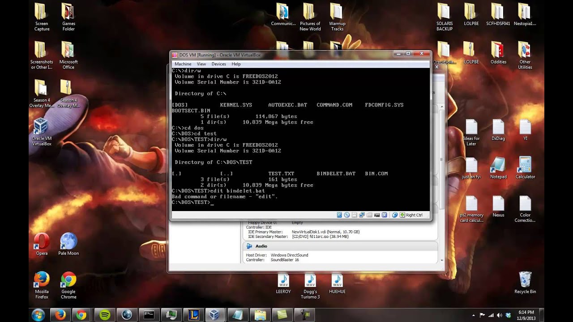This screenshot has width=573, height=322.
Task: Select the Google Chrome desktop shortcut
Action: click(68, 285)
